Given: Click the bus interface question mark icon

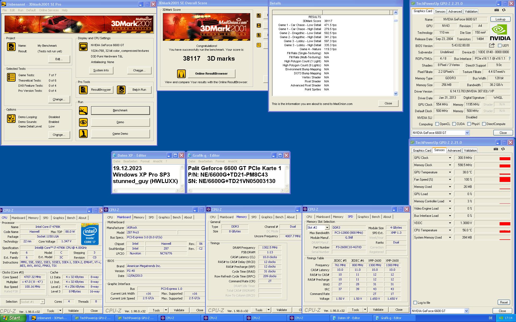Looking at the screenshot, I should [510, 58].
